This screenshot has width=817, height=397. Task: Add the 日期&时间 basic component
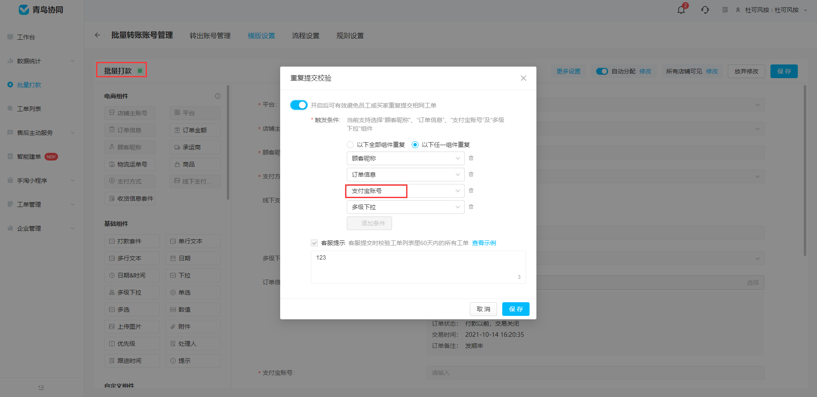tap(132, 275)
